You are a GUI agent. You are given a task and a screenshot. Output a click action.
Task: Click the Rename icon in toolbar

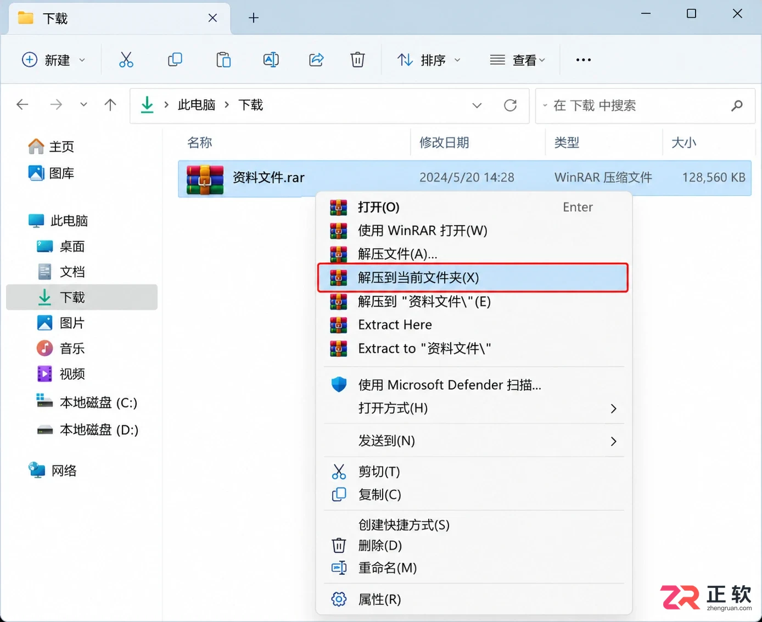(x=271, y=60)
